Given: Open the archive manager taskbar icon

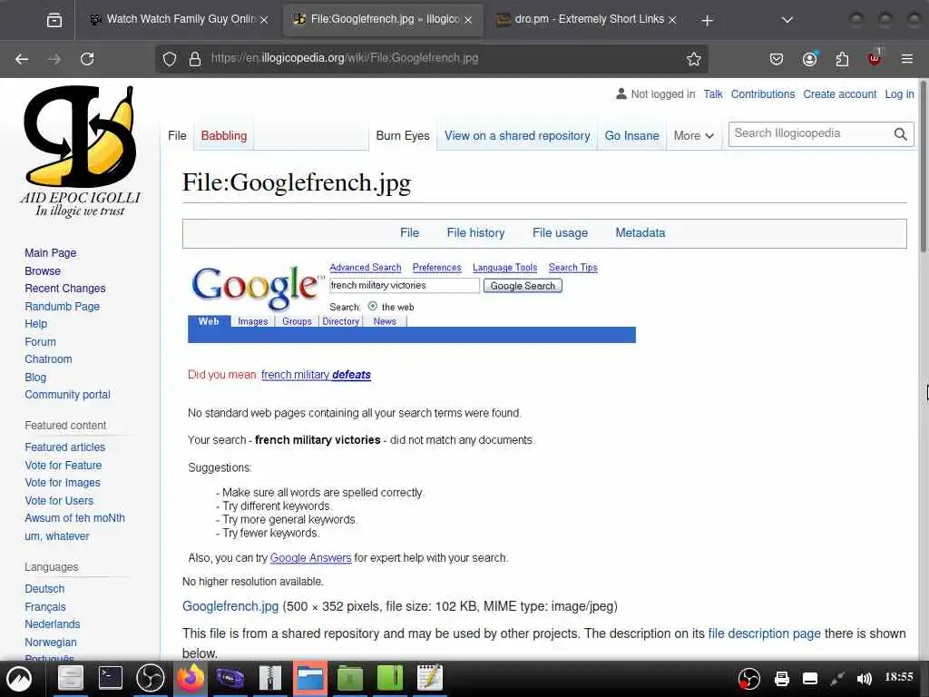Looking at the screenshot, I should click(269, 678).
